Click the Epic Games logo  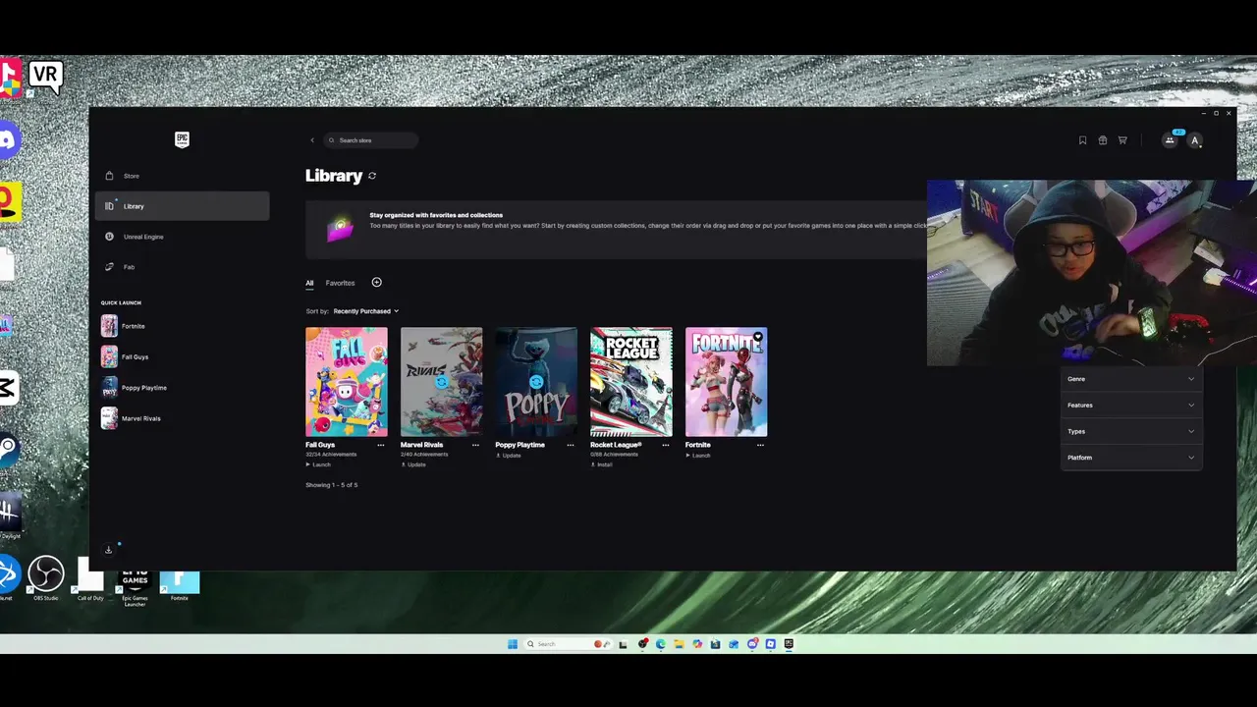(182, 139)
